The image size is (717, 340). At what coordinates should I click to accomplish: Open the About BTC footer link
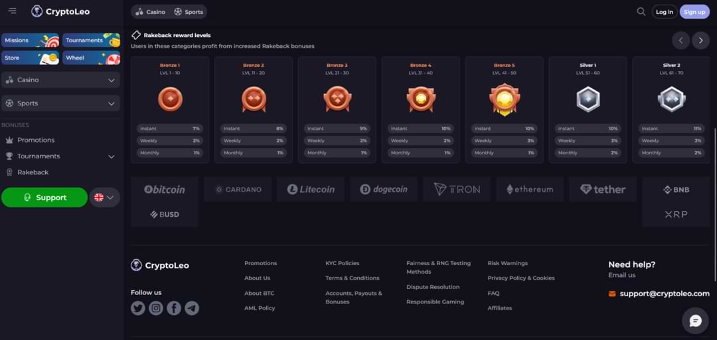pos(260,294)
